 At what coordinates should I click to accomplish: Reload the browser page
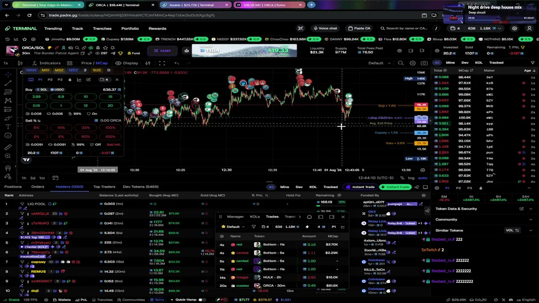tap(29, 15)
